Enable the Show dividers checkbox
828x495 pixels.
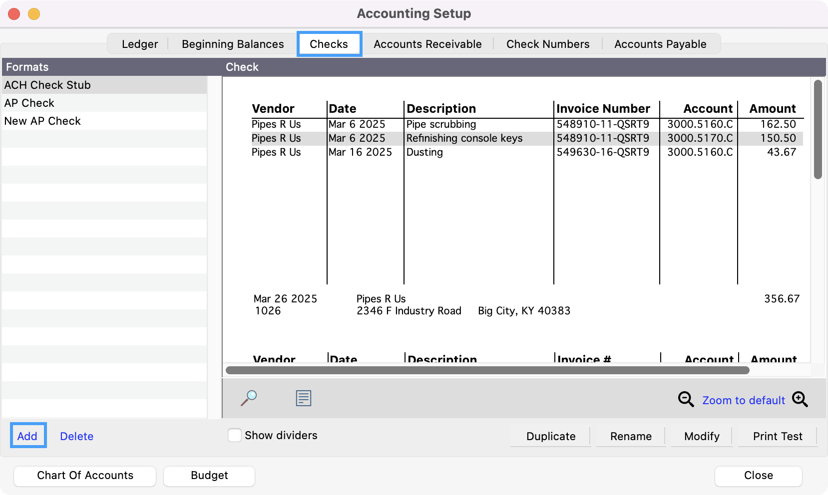click(235, 435)
